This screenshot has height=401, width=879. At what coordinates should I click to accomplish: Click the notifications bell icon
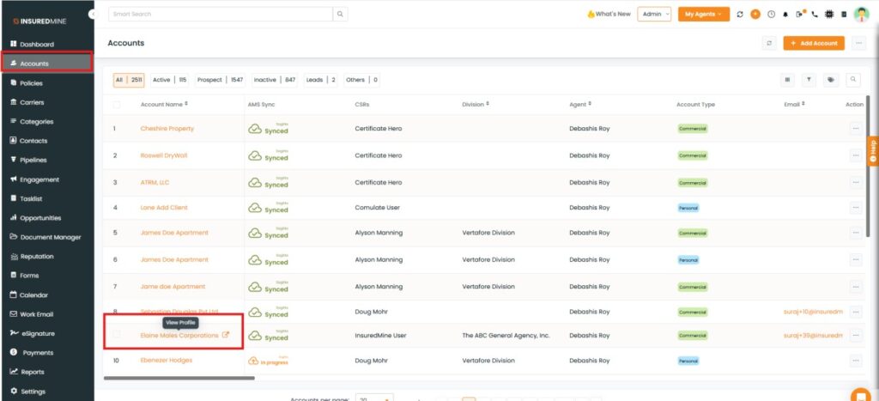[x=785, y=15]
